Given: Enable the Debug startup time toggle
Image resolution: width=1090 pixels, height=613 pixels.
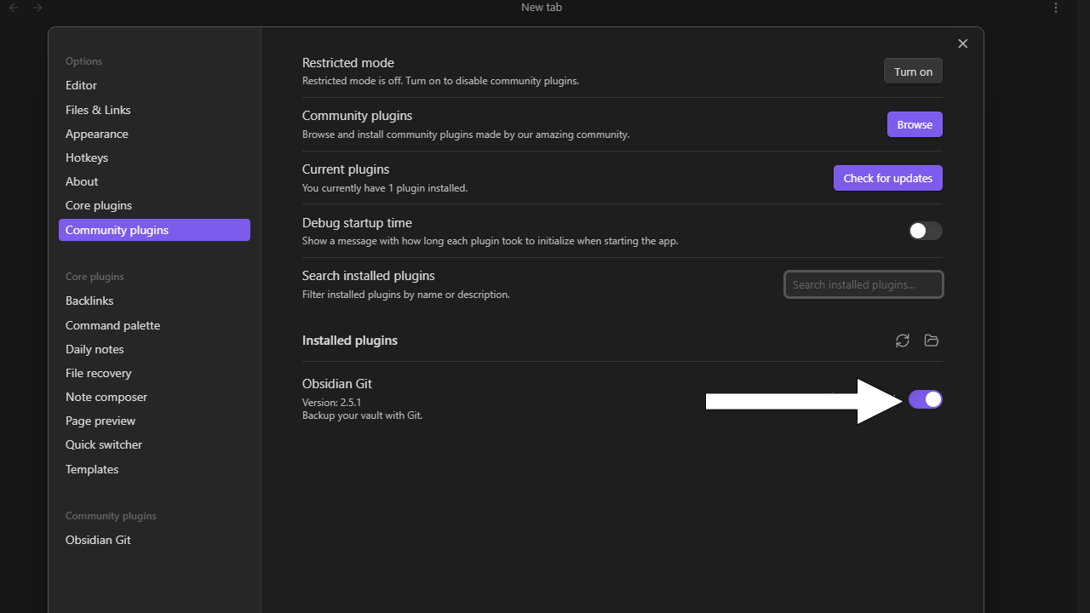Looking at the screenshot, I should [x=925, y=231].
